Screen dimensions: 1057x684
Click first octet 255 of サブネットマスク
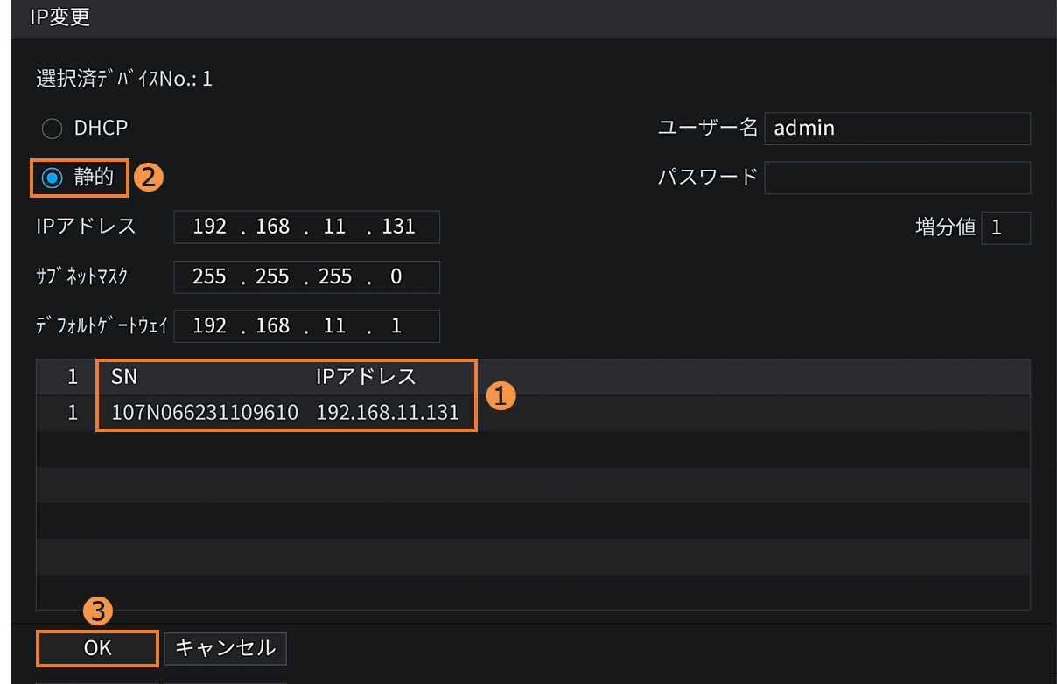(209, 277)
